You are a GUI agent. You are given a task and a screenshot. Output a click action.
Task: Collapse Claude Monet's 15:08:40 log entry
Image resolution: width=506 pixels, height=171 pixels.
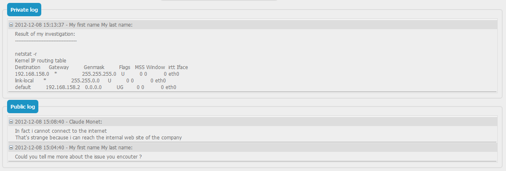coord(11,122)
